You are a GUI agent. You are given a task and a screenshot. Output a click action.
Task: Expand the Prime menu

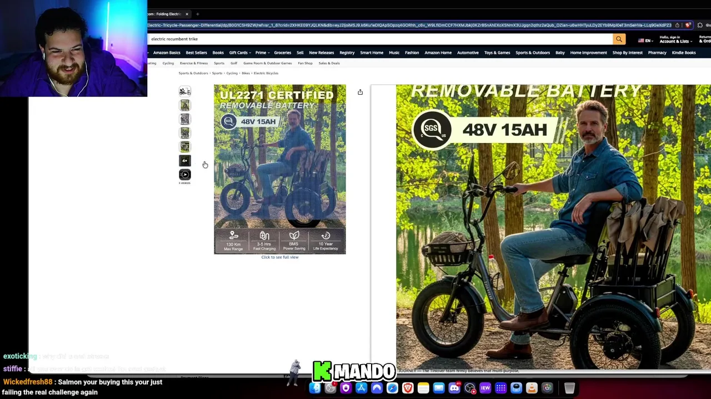point(262,53)
